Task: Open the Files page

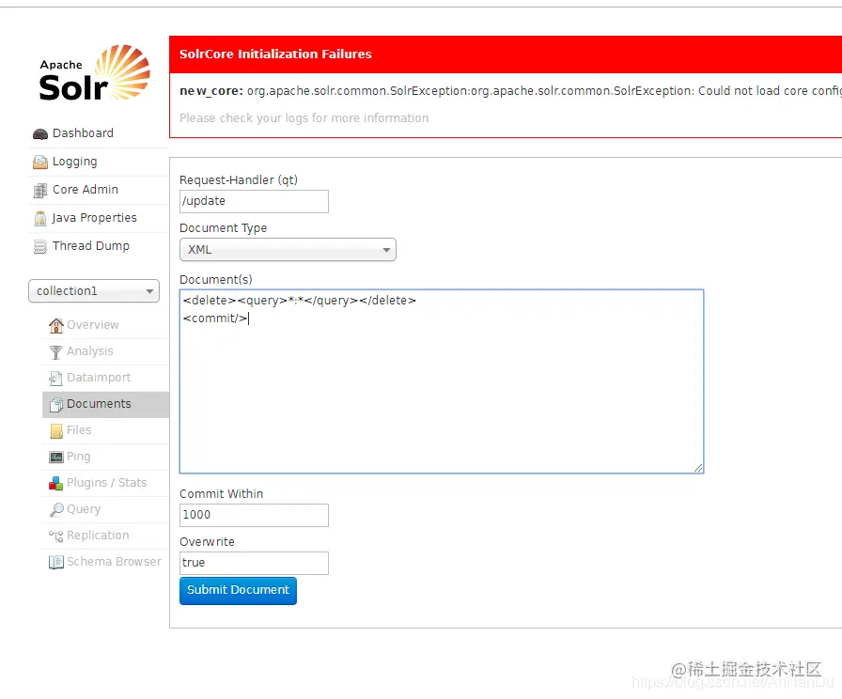Action: [78, 430]
